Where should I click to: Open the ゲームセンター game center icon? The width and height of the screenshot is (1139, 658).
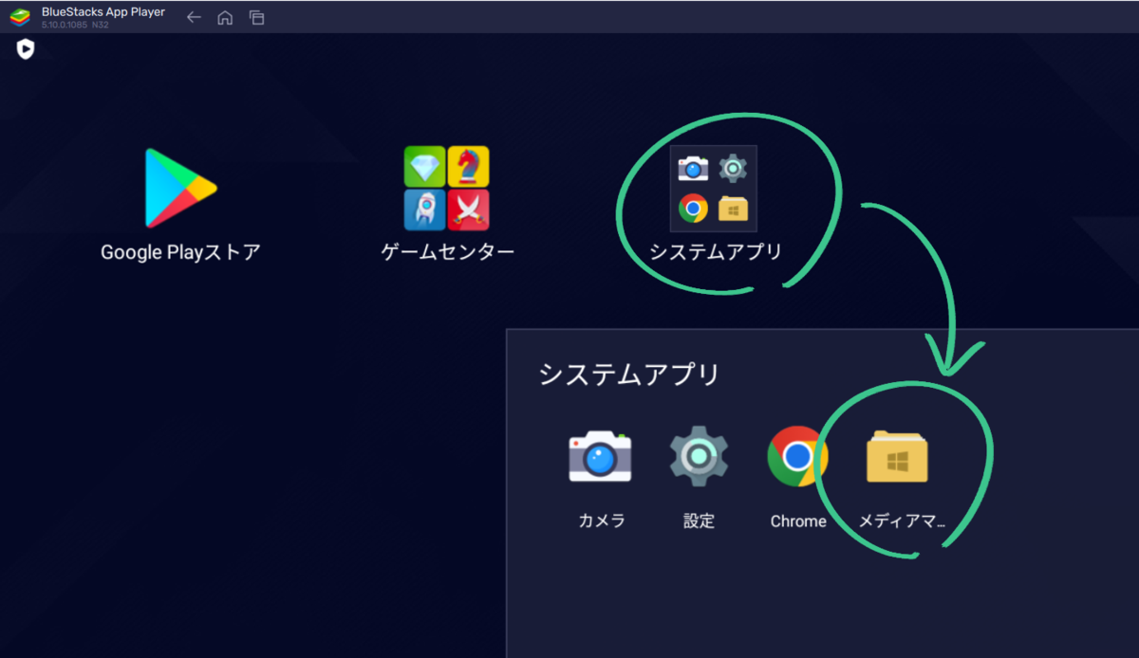[447, 188]
